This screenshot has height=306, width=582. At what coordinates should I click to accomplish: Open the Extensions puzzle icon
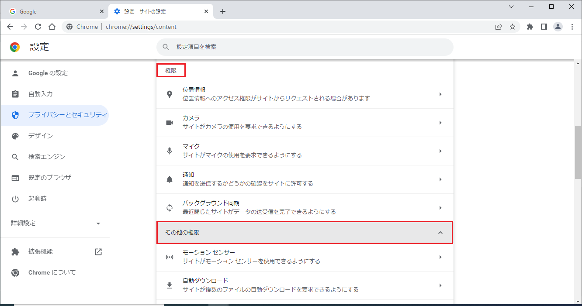click(530, 27)
